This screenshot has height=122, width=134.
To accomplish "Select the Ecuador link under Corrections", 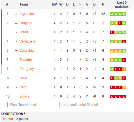I will [7, 119].
